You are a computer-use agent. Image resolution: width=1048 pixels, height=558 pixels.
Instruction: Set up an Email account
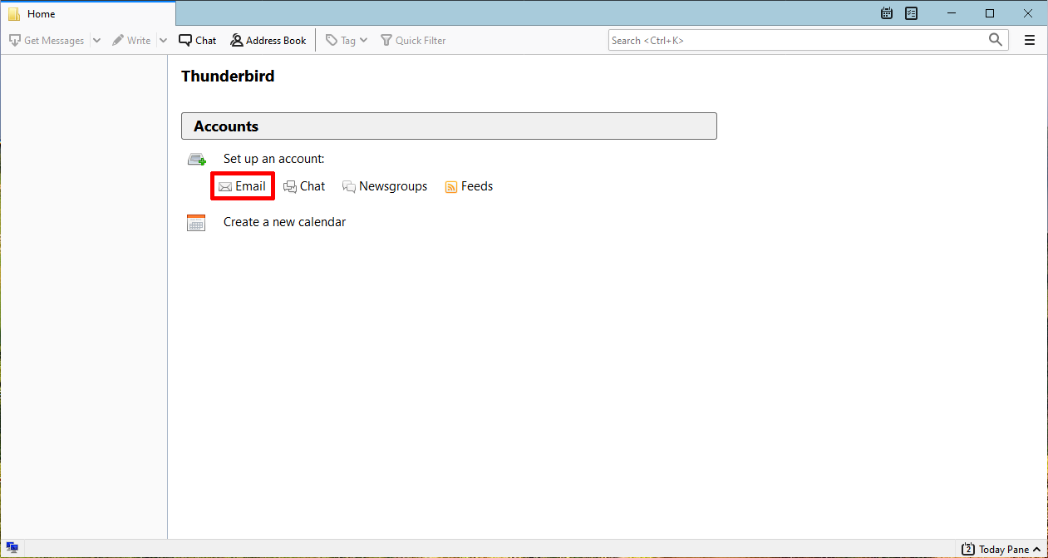point(242,186)
